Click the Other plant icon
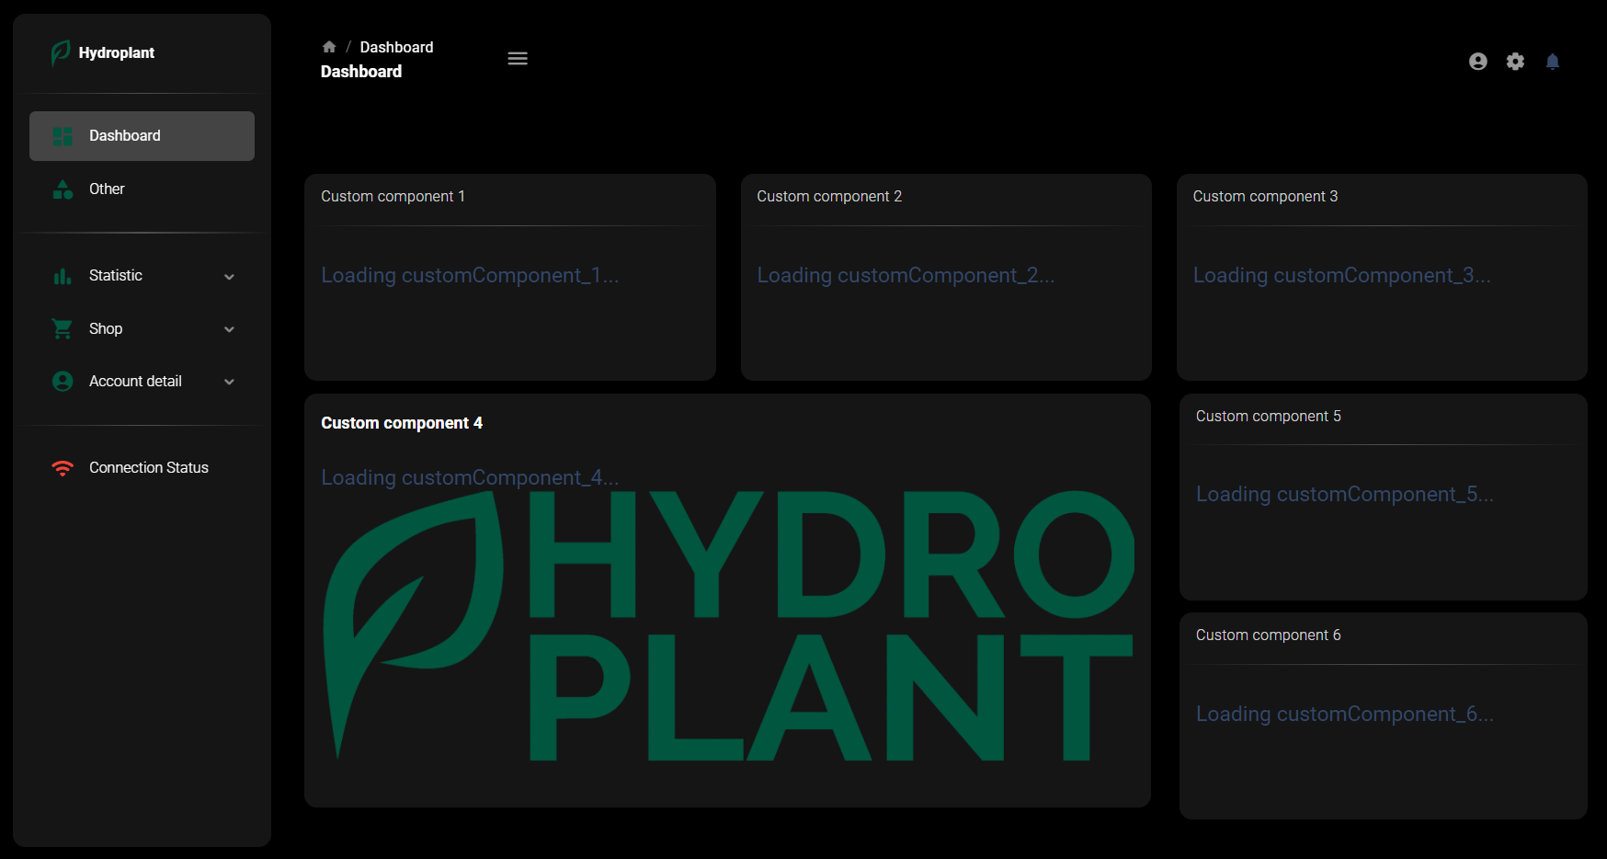The height and width of the screenshot is (859, 1607). tap(63, 189)
